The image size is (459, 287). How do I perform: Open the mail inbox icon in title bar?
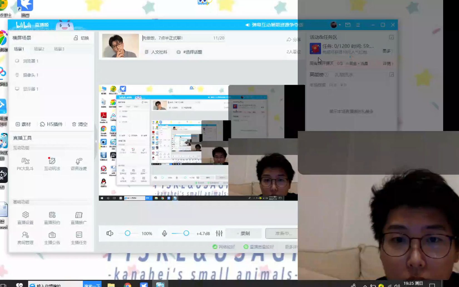[348, 25]
